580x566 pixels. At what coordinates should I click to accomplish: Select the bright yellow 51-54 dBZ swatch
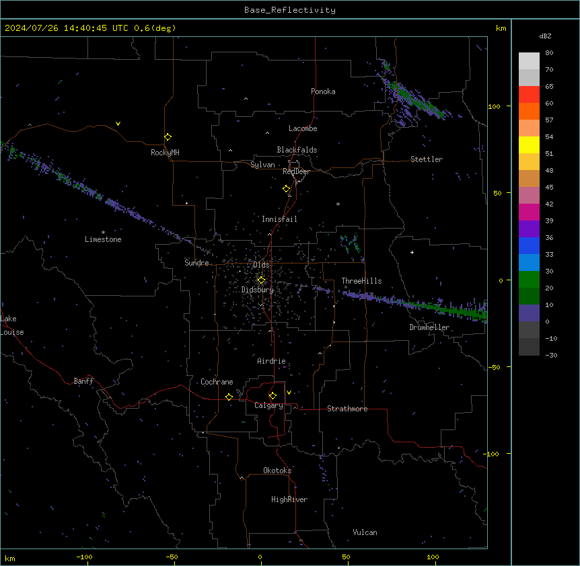(529, 145)
